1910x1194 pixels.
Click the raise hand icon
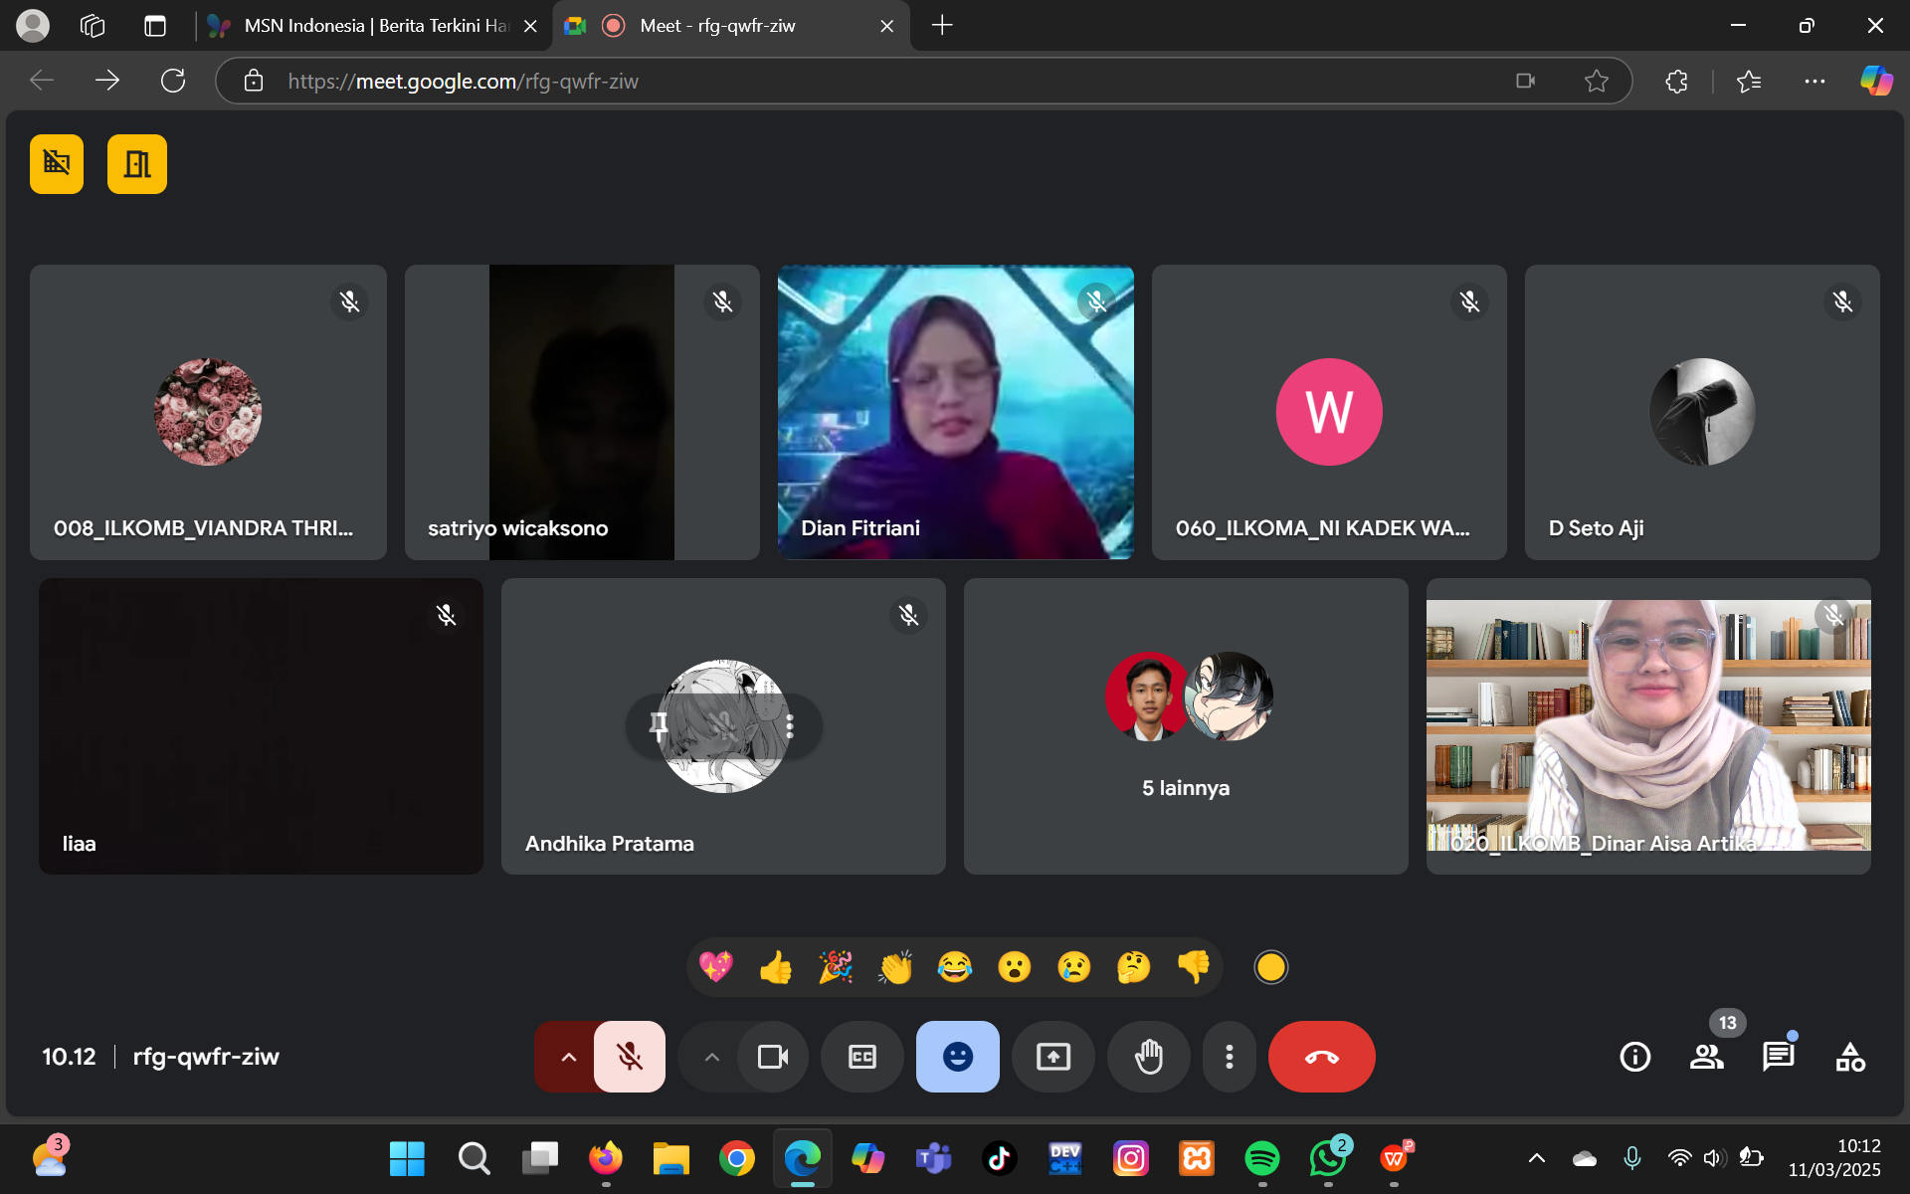(x=1149, y=1057)
